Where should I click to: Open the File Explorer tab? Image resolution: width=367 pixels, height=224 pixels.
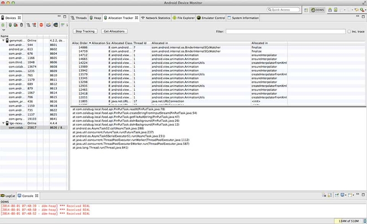pos(183,18)
